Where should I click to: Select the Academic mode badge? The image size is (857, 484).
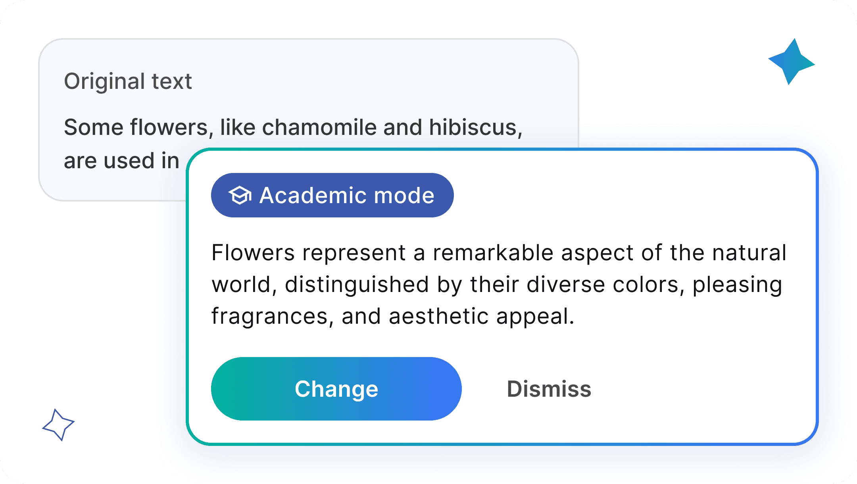click(x=332, y=195)
